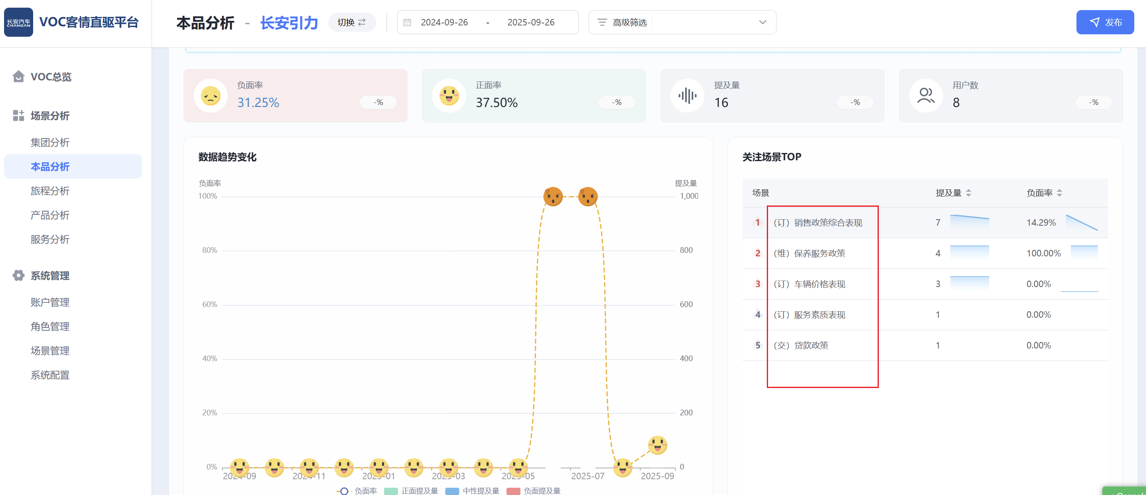This screenshot has width=1146, height=495.
Task: Click the 2025-09-26 end date field
Action: coord(531,22)
